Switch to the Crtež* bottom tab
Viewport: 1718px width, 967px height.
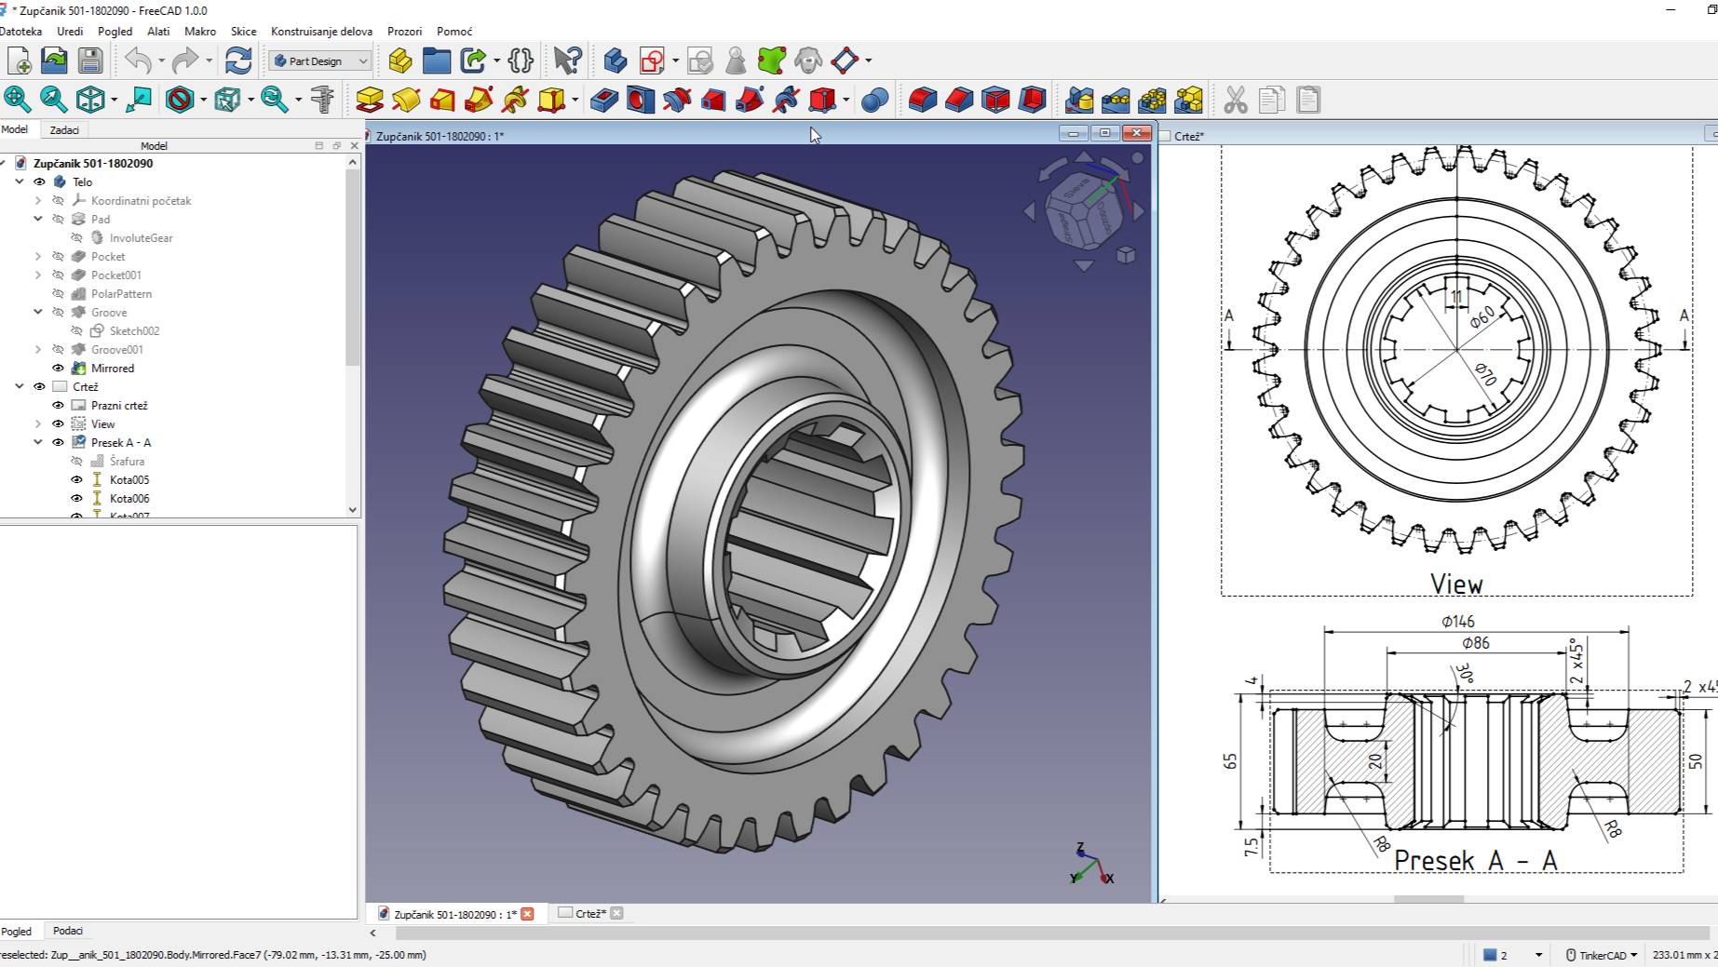[x=590, y=914]
